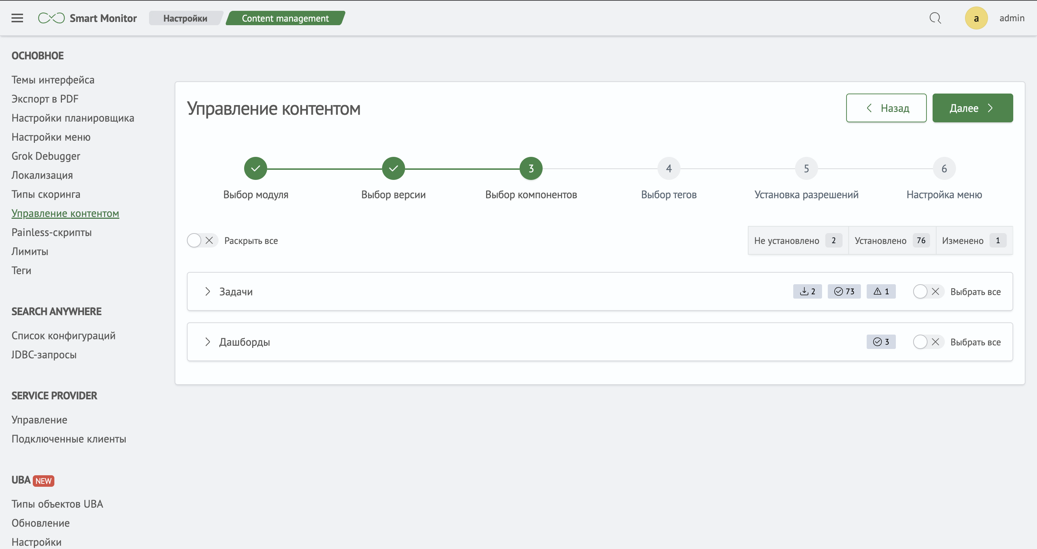Click the not-installed count badge in Задачи row

[x=807, y=292]
